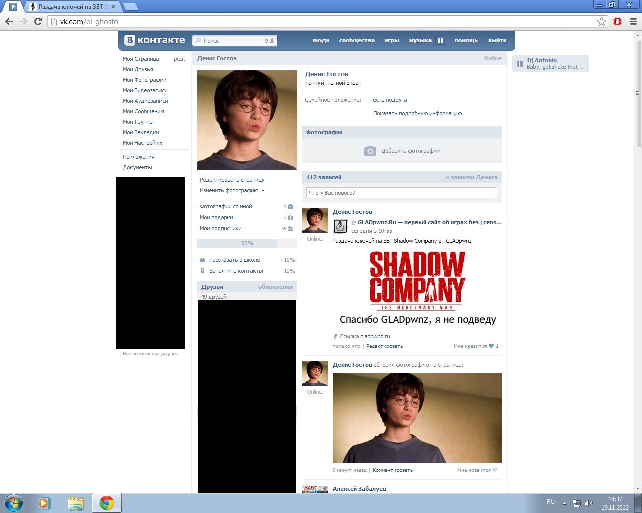
Task: Open Документы in the sidebar
Action: (x=137, y=167)
